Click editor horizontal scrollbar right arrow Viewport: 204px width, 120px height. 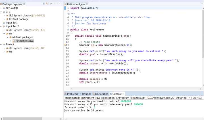point(201,89)
